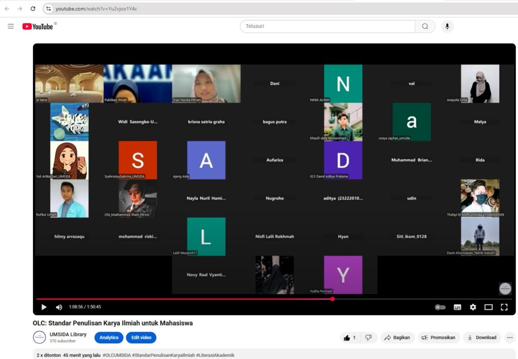Play the video

point(44,307)
